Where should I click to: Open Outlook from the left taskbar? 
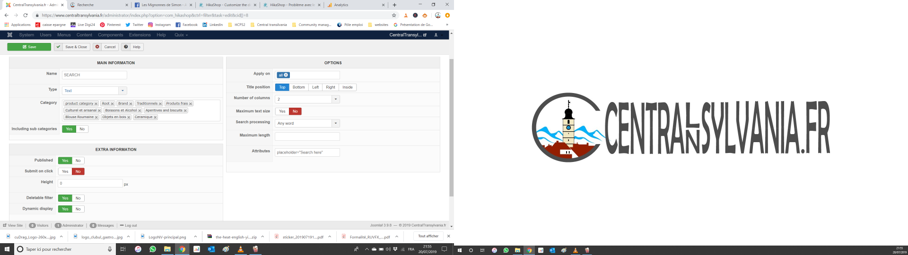211,249
